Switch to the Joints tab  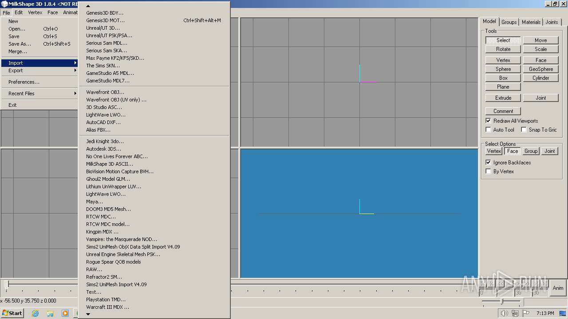coord(552,22)
